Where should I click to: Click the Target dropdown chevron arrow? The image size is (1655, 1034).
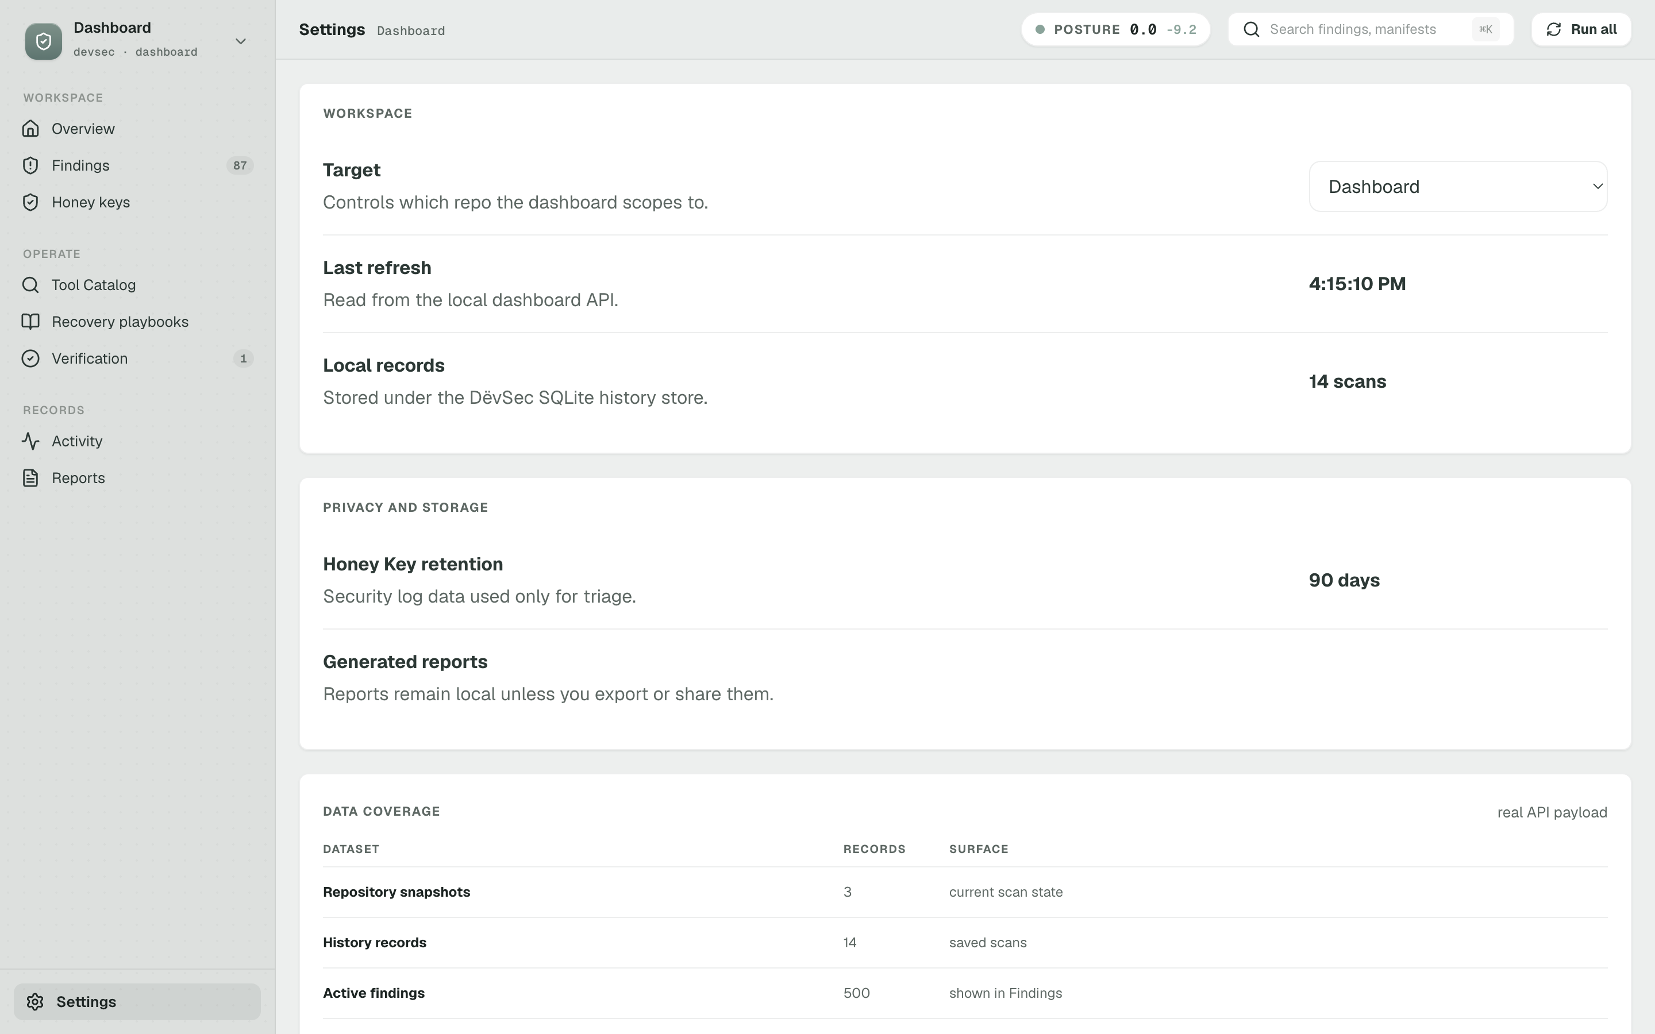(x=1598, y=187)
